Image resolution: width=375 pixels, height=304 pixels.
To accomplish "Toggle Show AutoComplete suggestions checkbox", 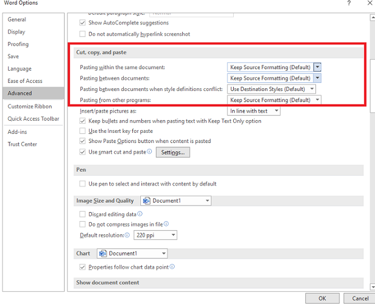I will click(82, 23).
